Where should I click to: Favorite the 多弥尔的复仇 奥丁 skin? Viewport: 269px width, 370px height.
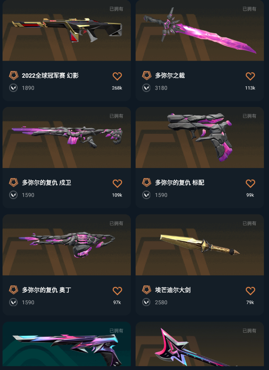click(x=117, y=291)
